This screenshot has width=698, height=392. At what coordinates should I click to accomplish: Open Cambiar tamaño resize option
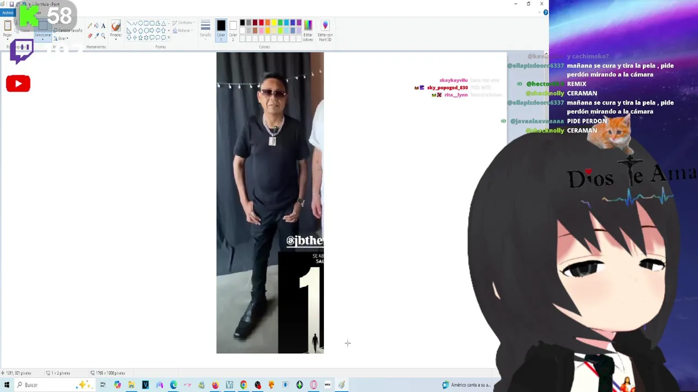68,30
